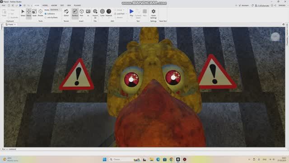This screenshot has height=163, width=289.
Task: Click the share icon near Collaborate
Action: [x=275, y=5]
